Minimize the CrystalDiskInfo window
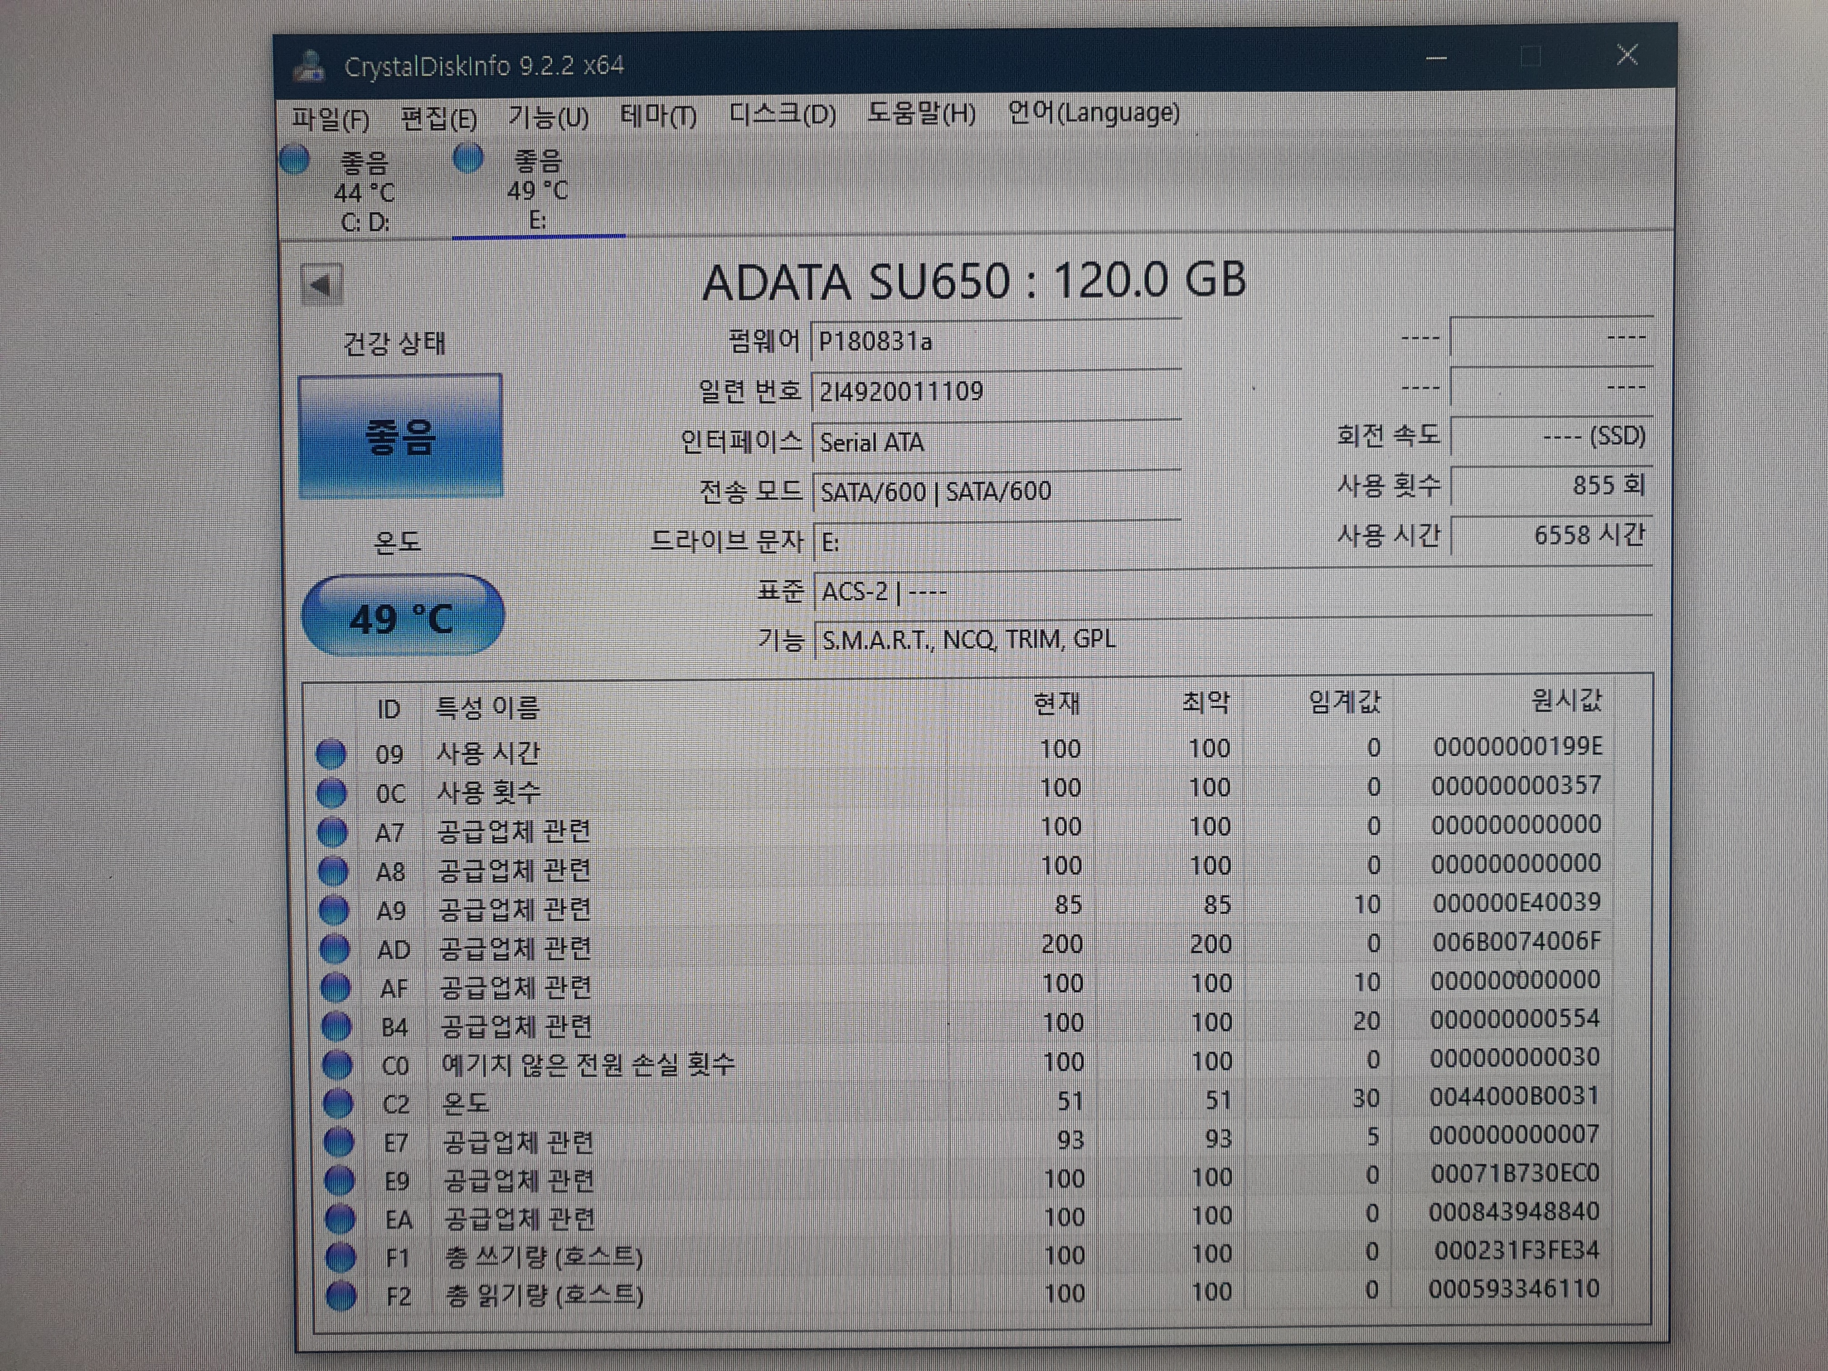Screen dimensions: 1828x1371 (x=1437, y=58)
